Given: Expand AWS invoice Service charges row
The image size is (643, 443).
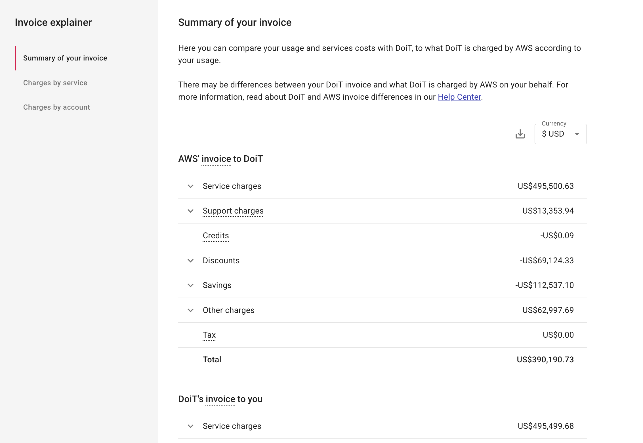Looking at the screenshot, I should click(x=191, y=186).
